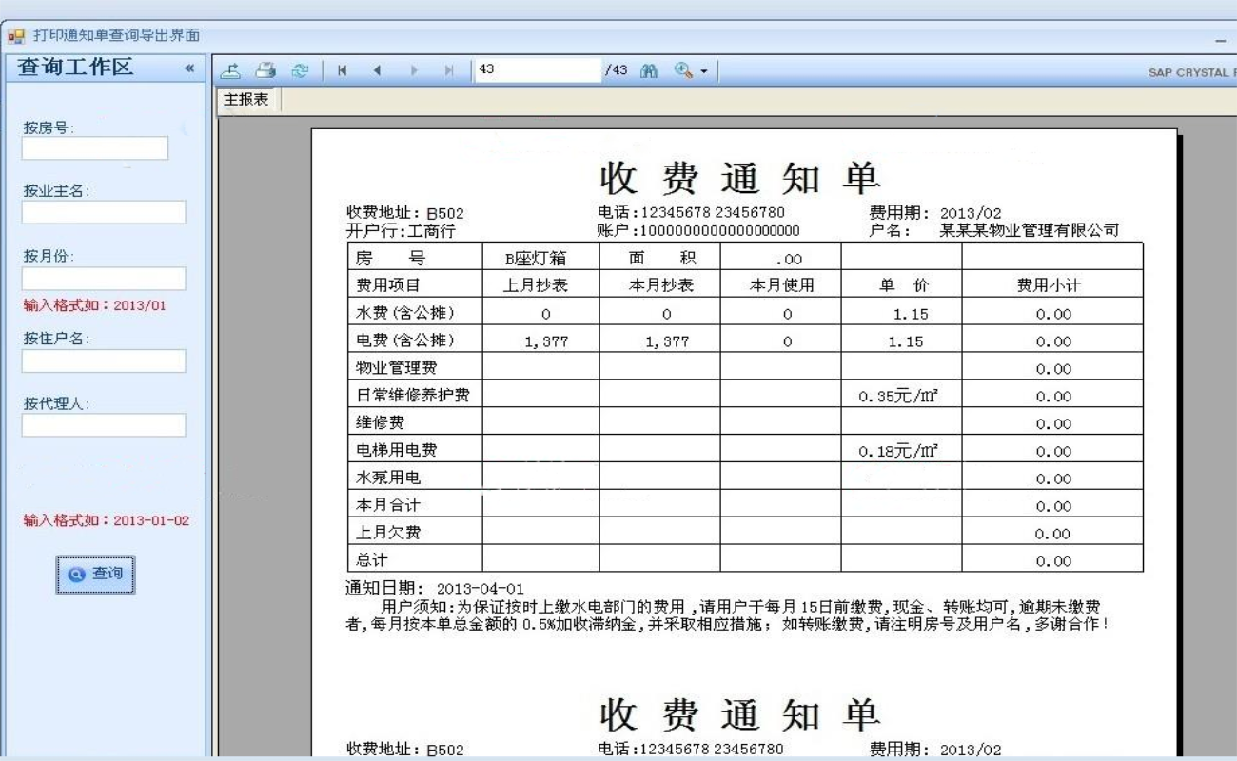Click the 水费(含公摊) row label
The width and height of the screenshot is (1237, 761).
click(x=405, y=313)
